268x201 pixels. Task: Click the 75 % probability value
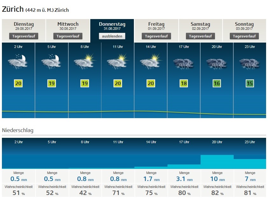(x=151, y=193)
